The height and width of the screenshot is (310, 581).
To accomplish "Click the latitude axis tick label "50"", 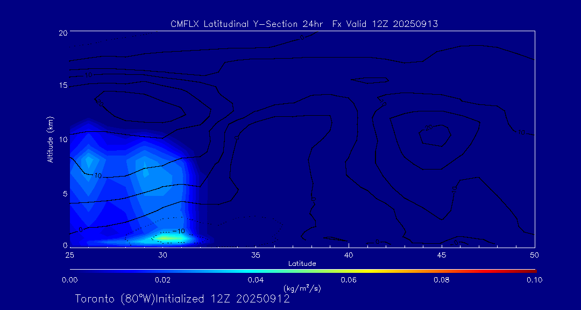I will click(x=534, y=255).
